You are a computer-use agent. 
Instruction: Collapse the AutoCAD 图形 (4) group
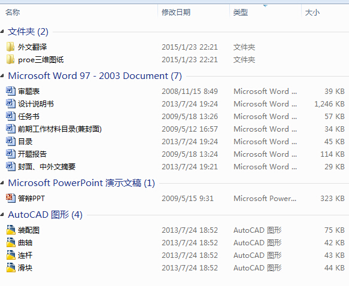[x=2, y=215]
